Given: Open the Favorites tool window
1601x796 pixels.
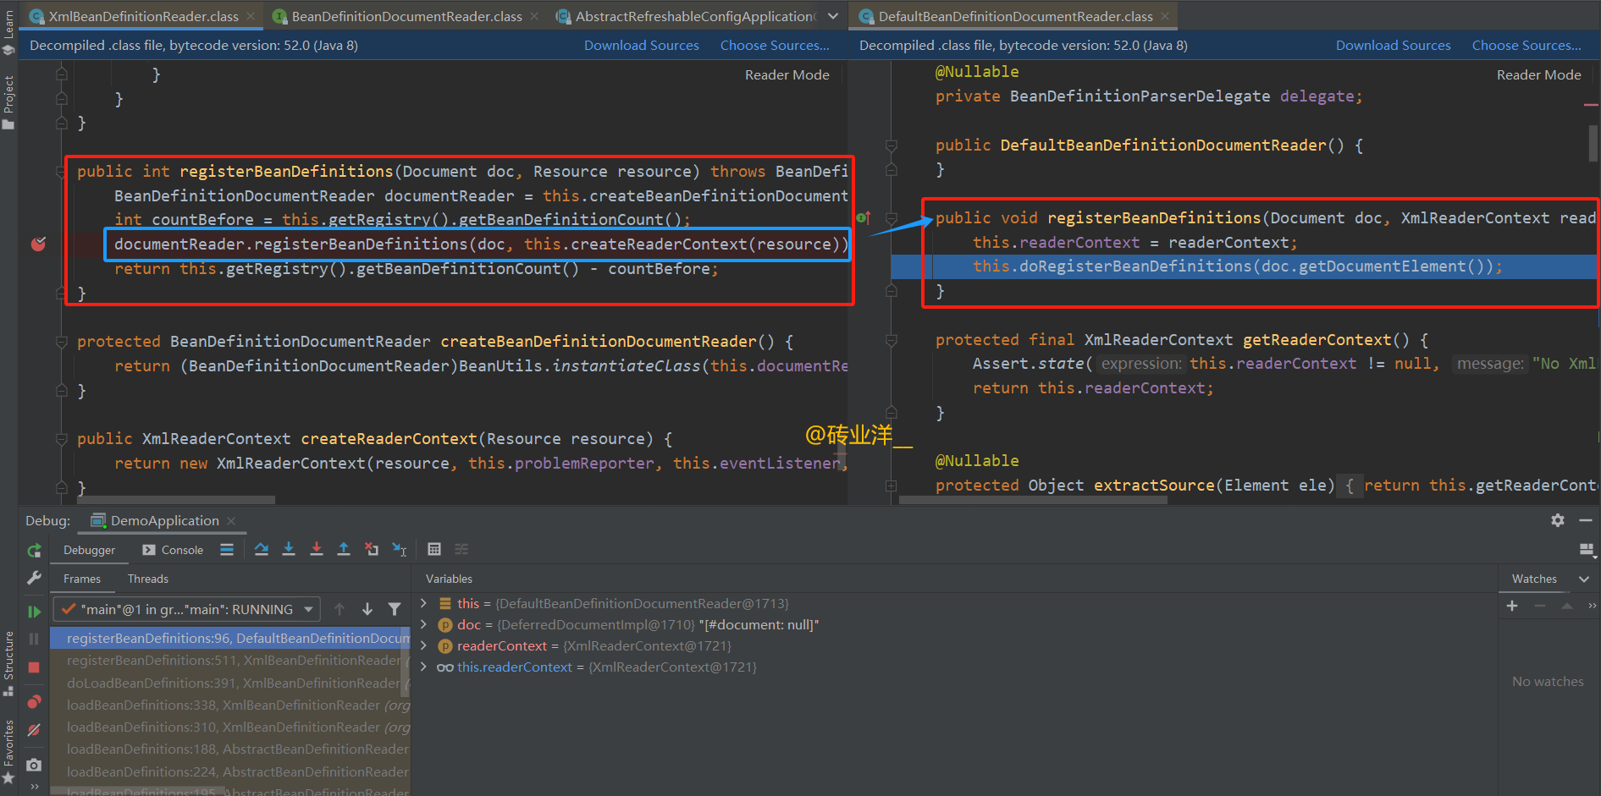Looking at the screenshot, I should (x=8, y=753).
